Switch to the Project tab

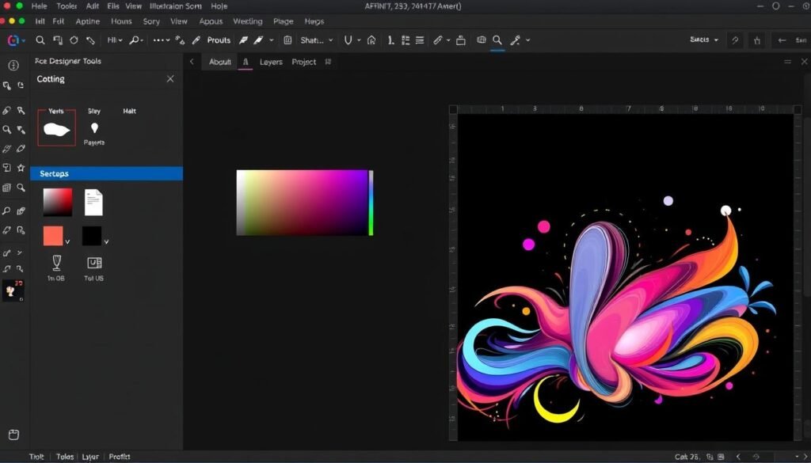tap(304, 62)
